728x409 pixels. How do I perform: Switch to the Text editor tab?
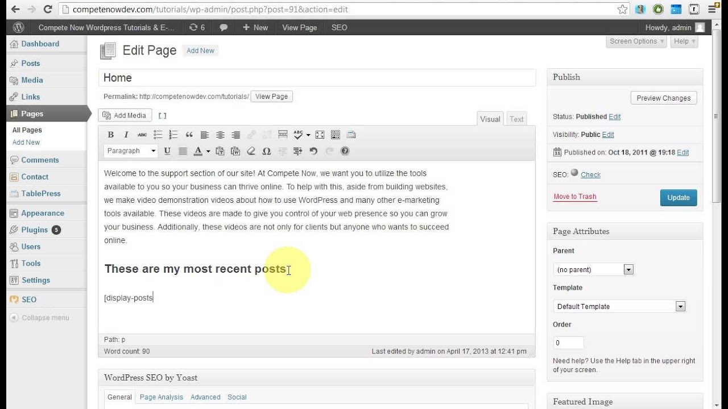click(516, 119)
